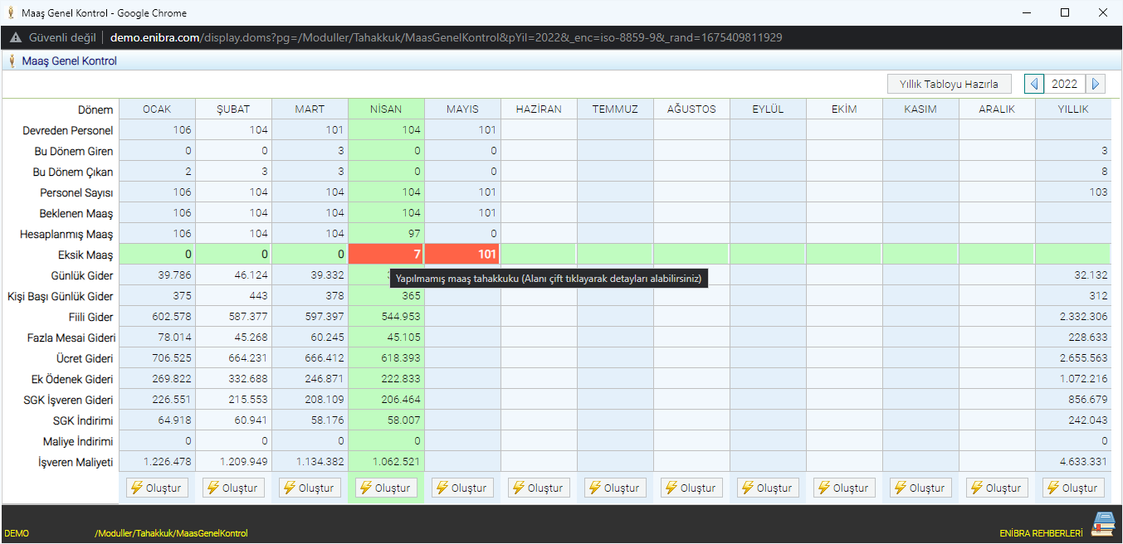Click the HAZİRAN column Oluştur button
Viewport: 1123px width, 544px height.
[539, 488]
